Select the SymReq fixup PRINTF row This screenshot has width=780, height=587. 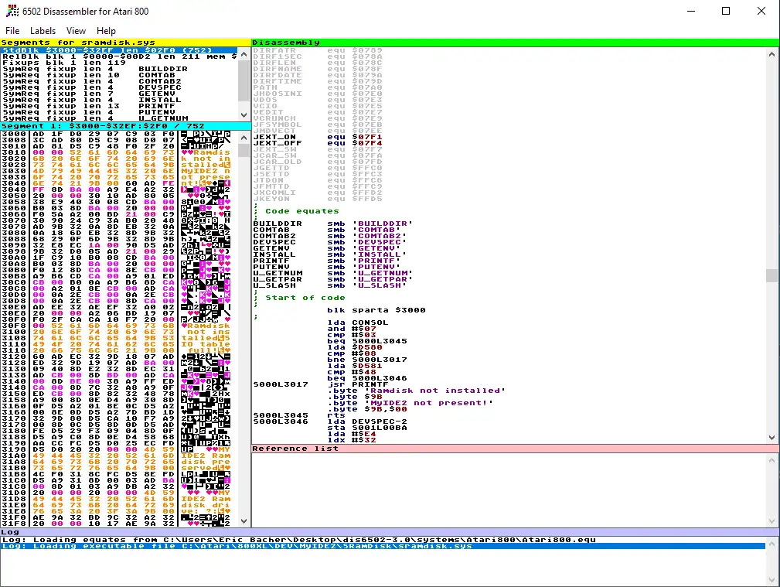point(119,106)
